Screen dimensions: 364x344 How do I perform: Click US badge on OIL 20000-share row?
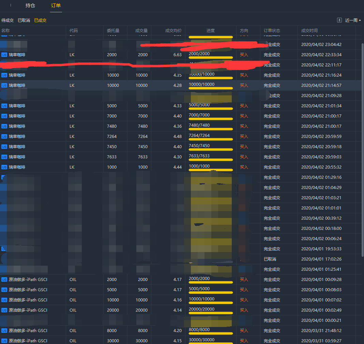[4, 310]
